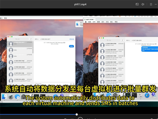The width and height of the screenshot is (158, 119).
Task: Click the details link in left Messages window
Action: [x=71, y=39]
